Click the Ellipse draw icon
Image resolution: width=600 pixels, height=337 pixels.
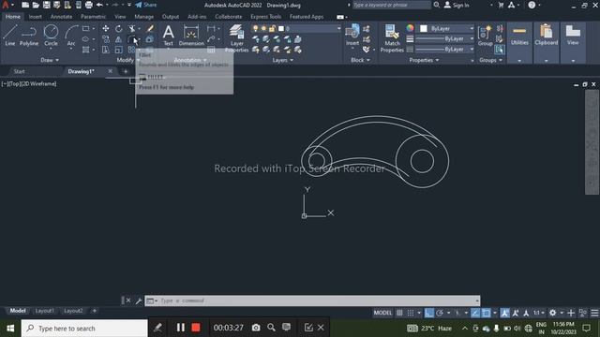point(85,39)
